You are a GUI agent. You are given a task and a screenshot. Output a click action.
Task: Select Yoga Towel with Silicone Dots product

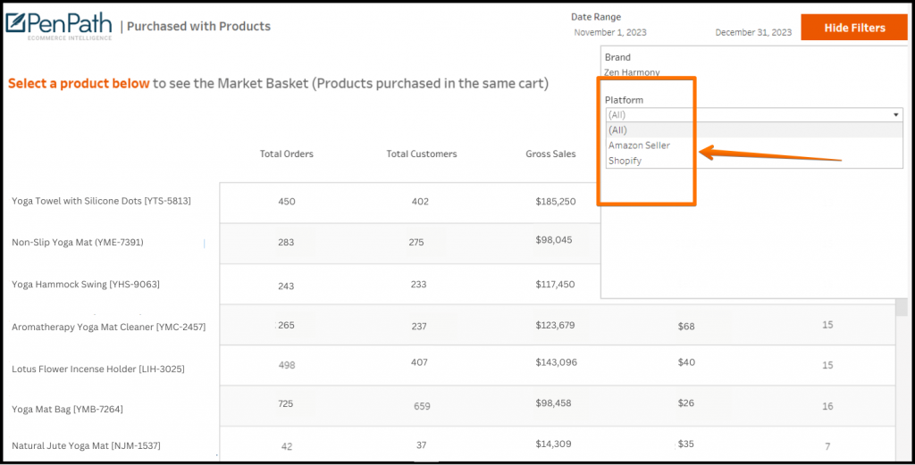click(101, 201)
